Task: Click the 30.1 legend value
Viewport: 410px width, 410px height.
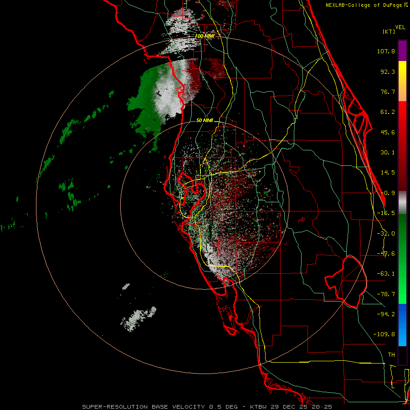Action: click(388, 153)
